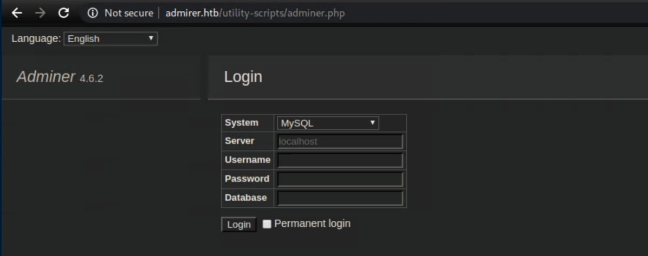Click the Password row label
Viewport: 648px width, 256px height.
click(x=247, y=179)
